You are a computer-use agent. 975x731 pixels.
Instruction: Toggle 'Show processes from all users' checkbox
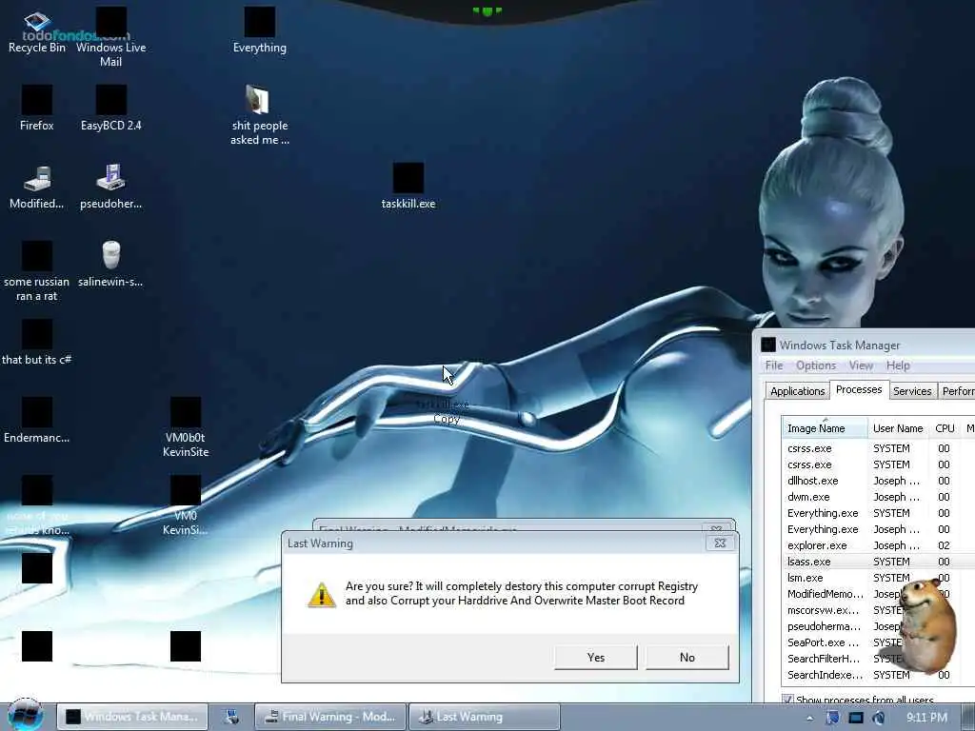[x=787, y=700]
